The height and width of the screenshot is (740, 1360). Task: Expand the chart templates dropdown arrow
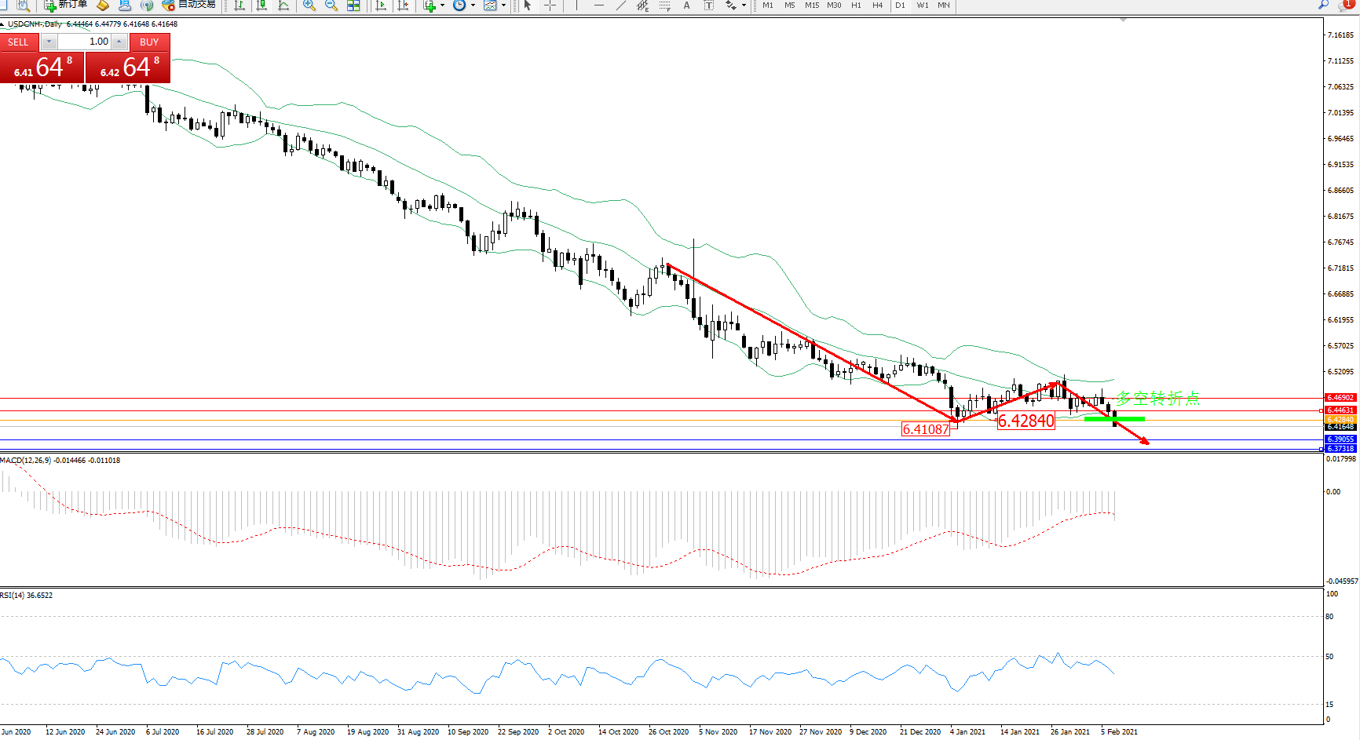tap(503, 5)
